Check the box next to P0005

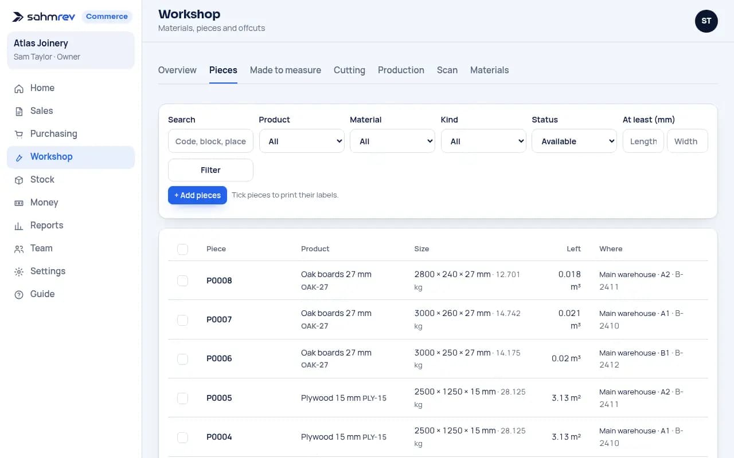182,398
